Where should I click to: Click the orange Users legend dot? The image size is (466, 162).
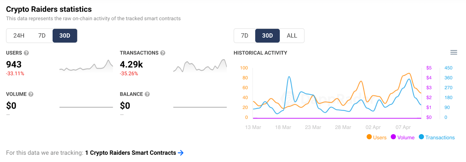[x=369, y=137]
